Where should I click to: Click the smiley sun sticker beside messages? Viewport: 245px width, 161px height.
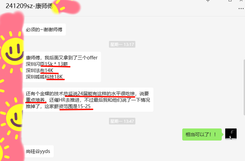click(13, 52)
